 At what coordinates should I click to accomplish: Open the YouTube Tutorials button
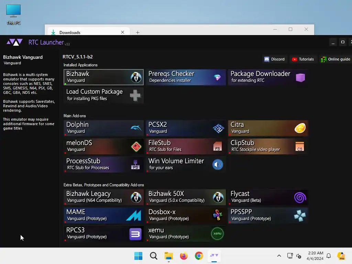point(303,59)
